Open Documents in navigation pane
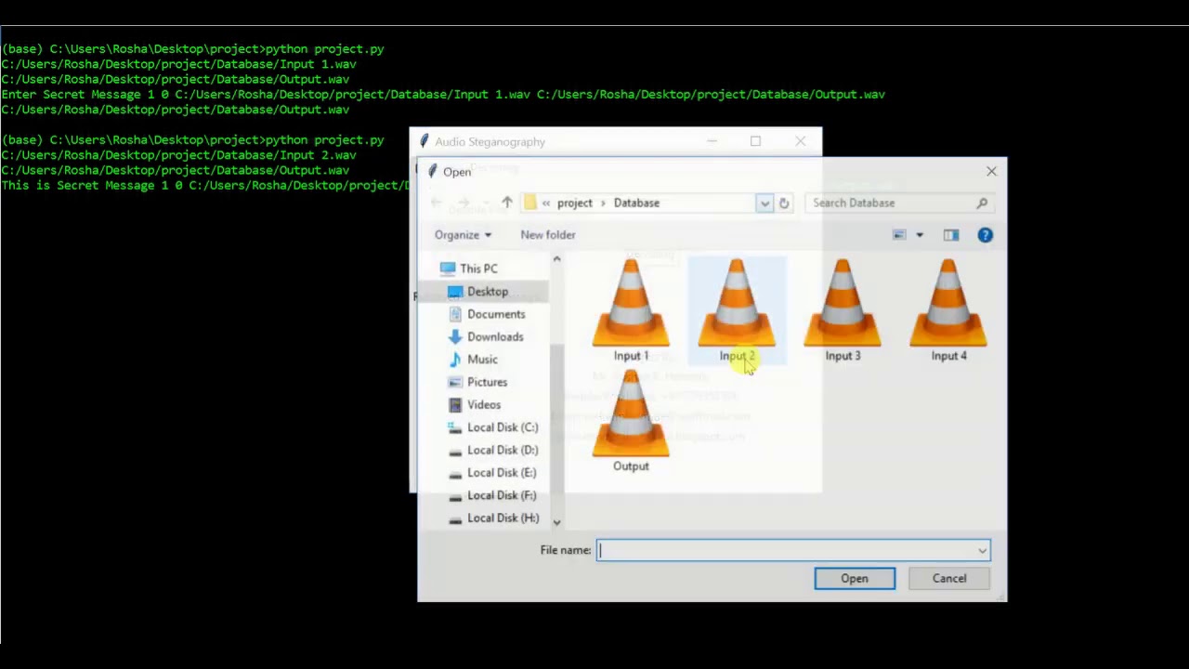Viewport: 1189px width, 669px height. [x=487, y=314]
